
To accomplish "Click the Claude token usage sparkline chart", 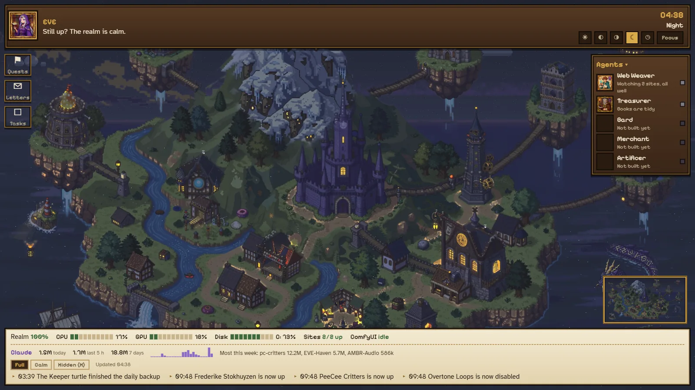I will [x=182, y=352].
